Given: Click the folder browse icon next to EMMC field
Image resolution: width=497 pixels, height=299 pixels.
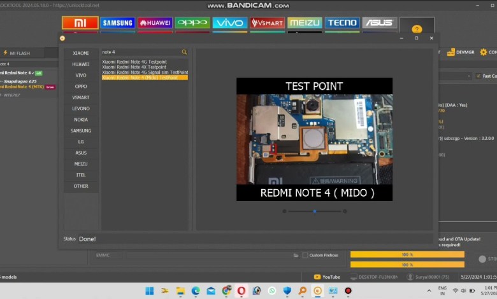Looking at the screenshot, I should [296, 255].
